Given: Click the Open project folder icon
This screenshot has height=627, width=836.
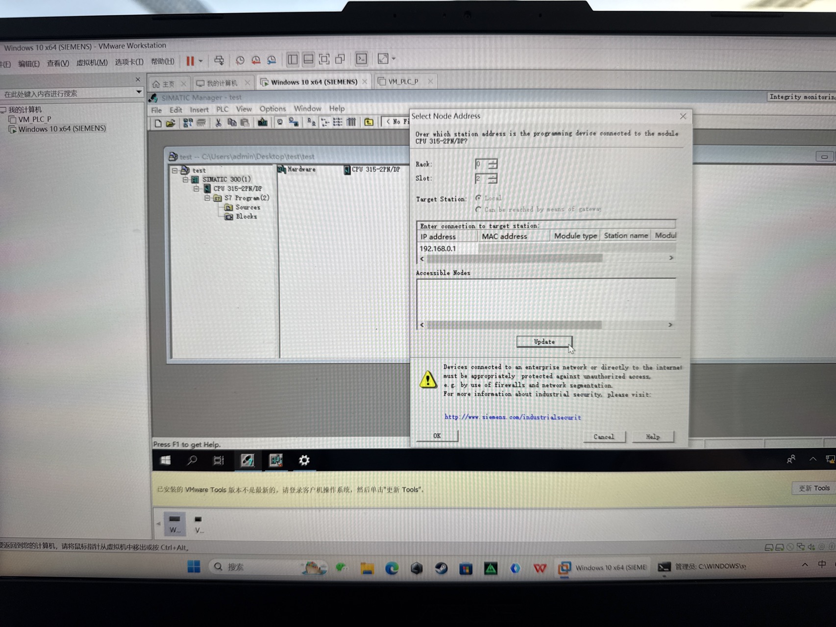Looking at the screenshot, I should tap(171, 123).
